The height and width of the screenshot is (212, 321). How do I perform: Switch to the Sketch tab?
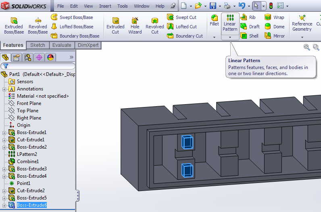(x=38, y=45)
